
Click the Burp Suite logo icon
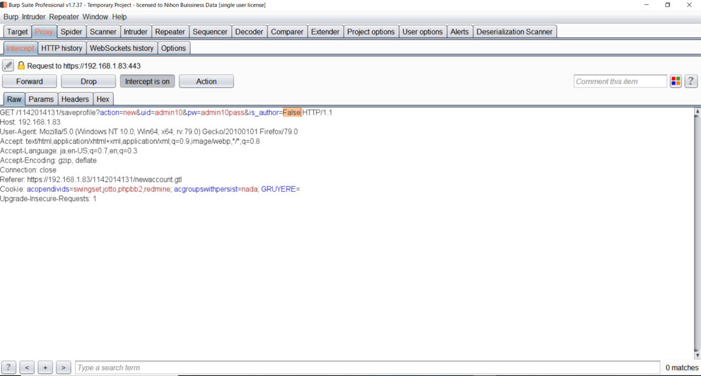click(x=4, y=5)
